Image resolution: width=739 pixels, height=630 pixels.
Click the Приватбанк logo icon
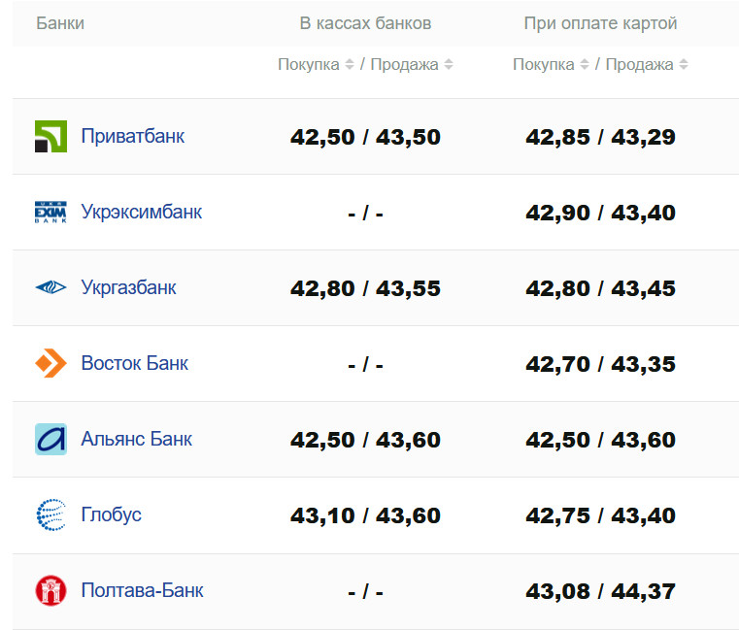50,137
